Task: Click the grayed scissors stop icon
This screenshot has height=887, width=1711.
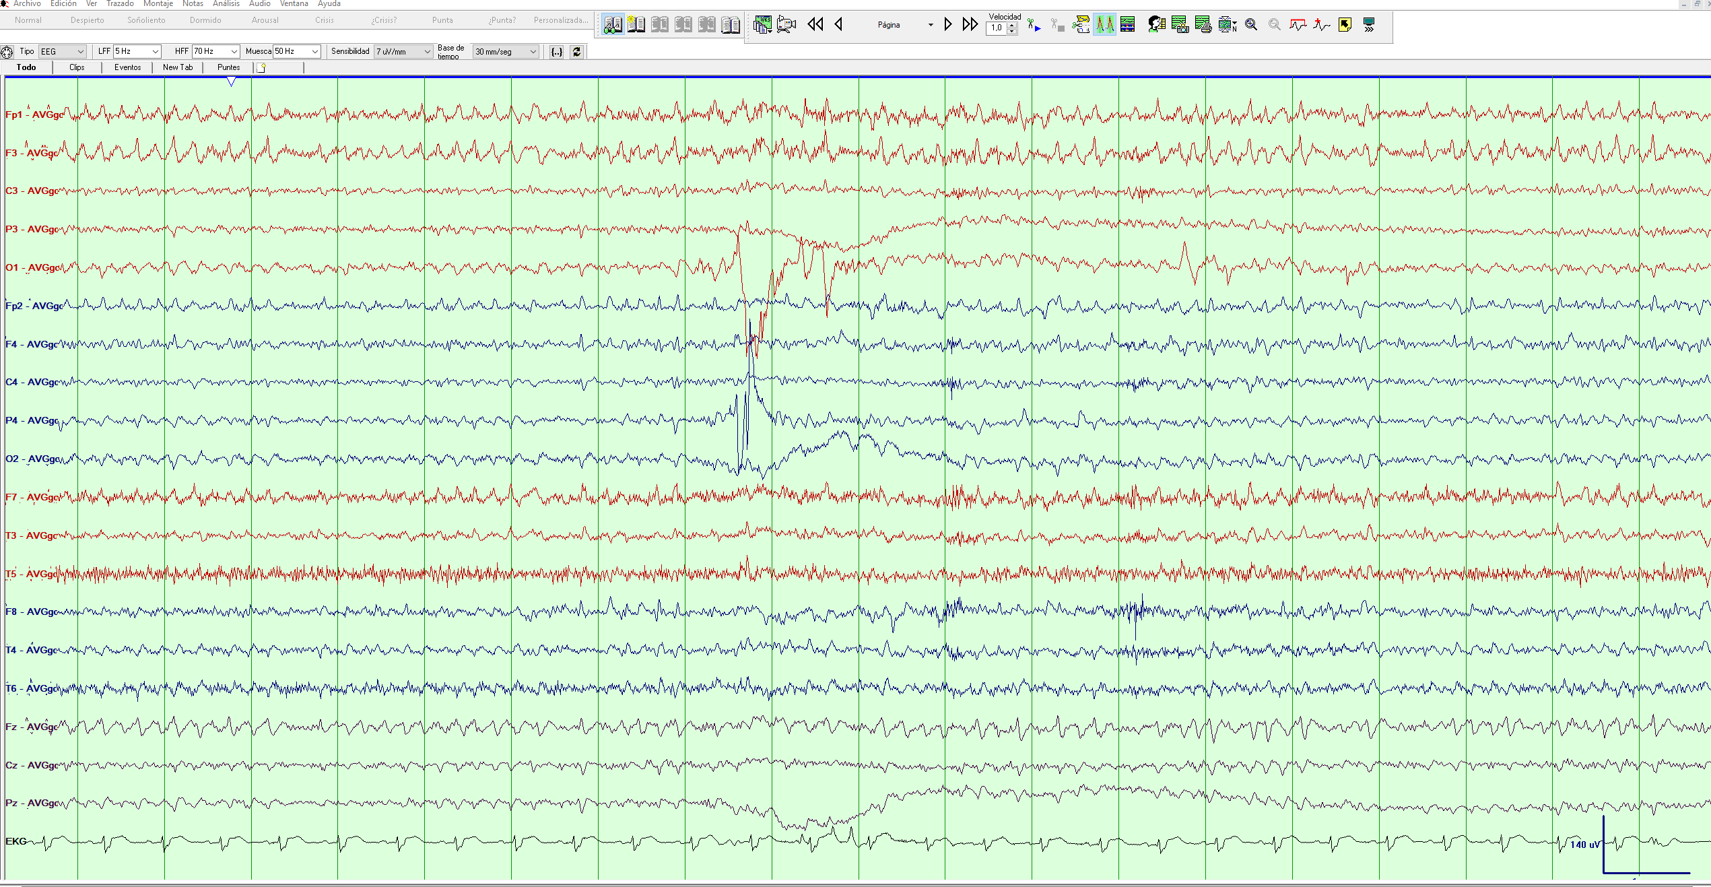Action: 1057,26
